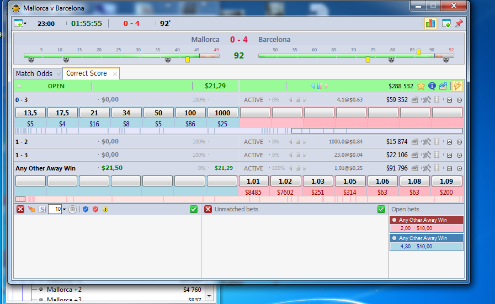Click the red pin icon
Screen dimensions: 495x304
coord(459,23)
